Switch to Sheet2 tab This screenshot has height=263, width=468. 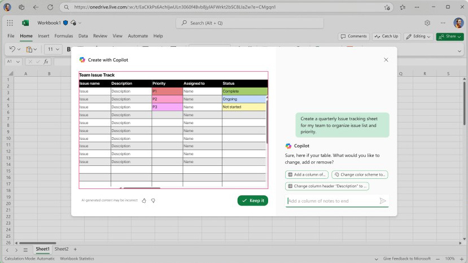[62, 249]
